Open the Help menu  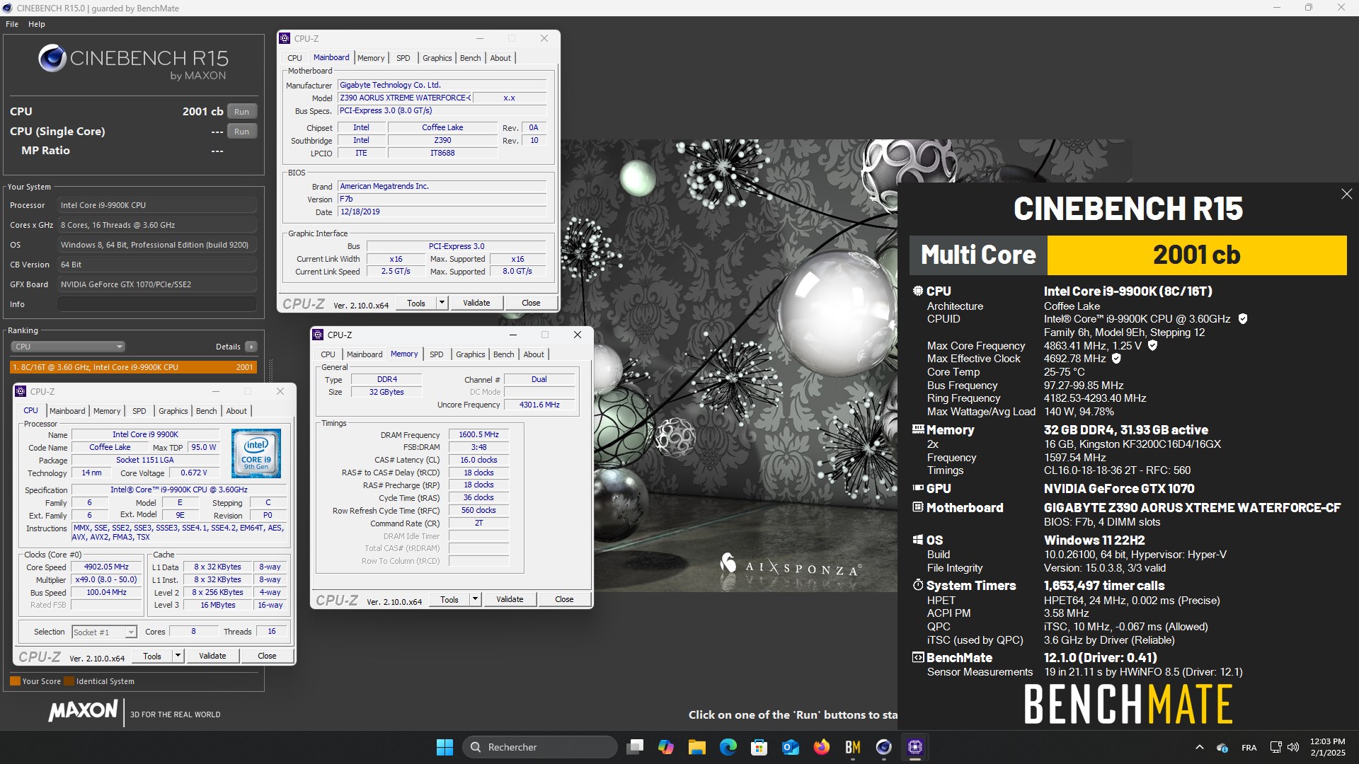[x=37, y=24]
